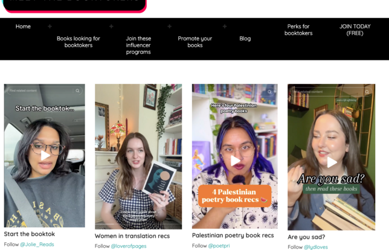Expand plus icon between Books and Join menus
The height and width of the screenshot is (250, 389).
[x=111, y=27]
